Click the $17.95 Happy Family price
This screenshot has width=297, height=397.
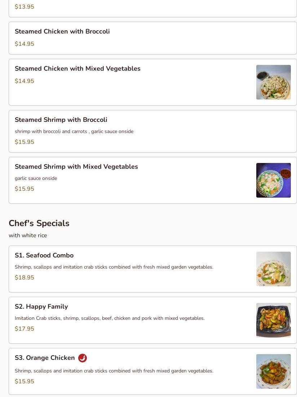point(25,328)
